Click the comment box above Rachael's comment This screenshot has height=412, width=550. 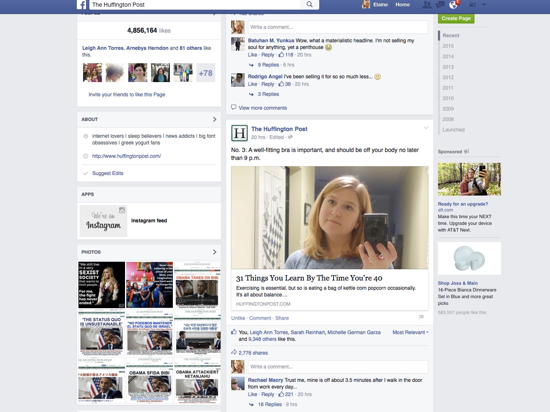tap(338, 367)
